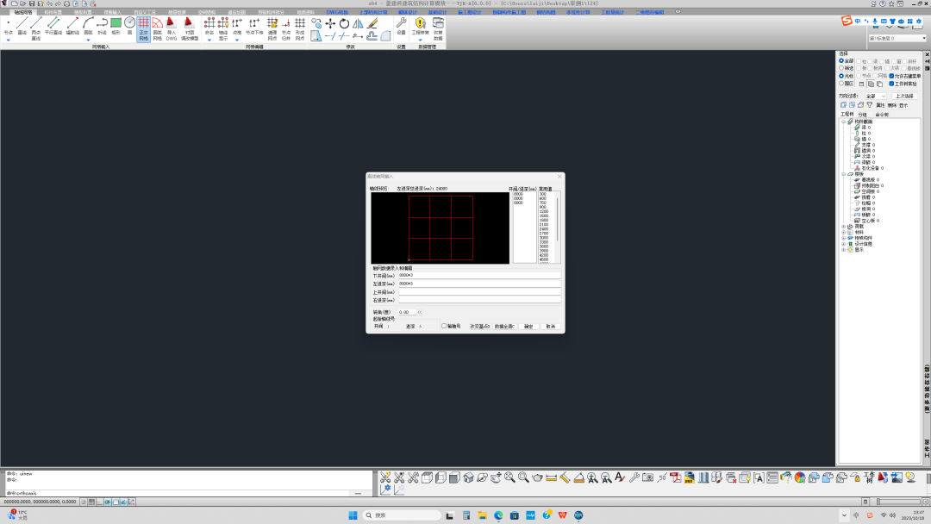Image resolution: width=931 pixels, height=524 pixels.
Task: Select the 全部 radio button in selection panel
Action: pos(841,60)
